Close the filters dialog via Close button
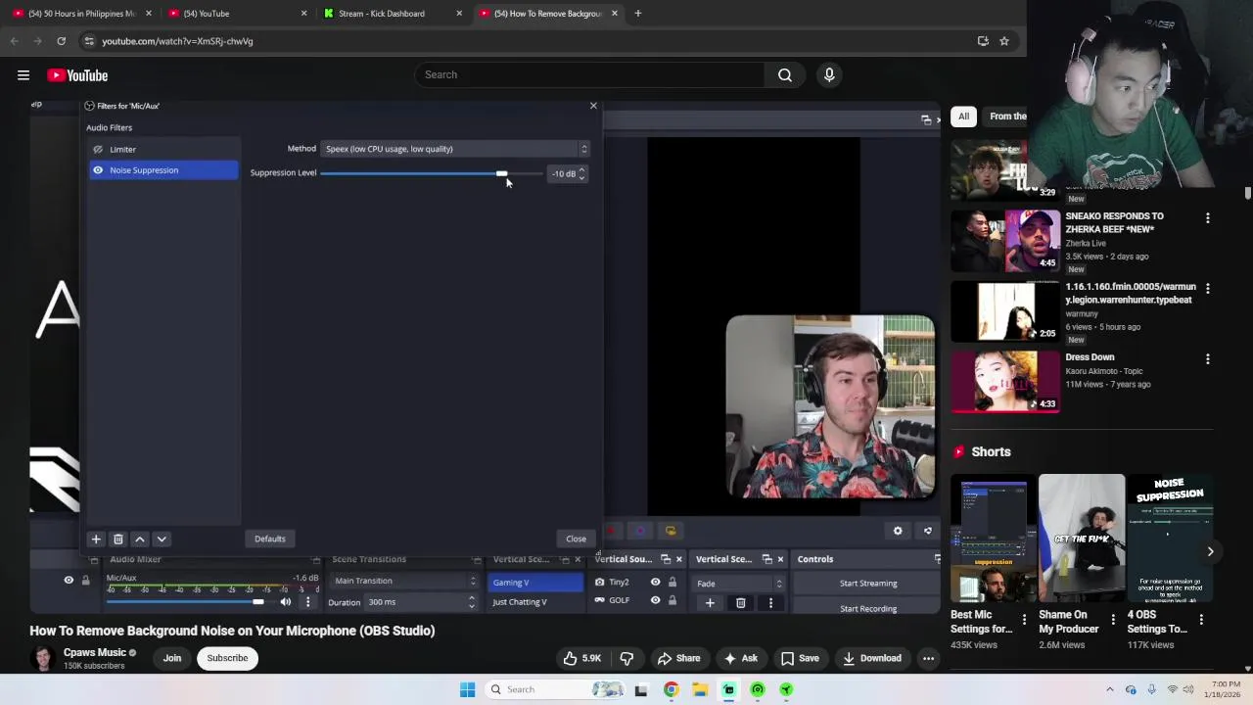Viewport: 1253px width, 705px height. pyautogui.click(x=576, y=540)
